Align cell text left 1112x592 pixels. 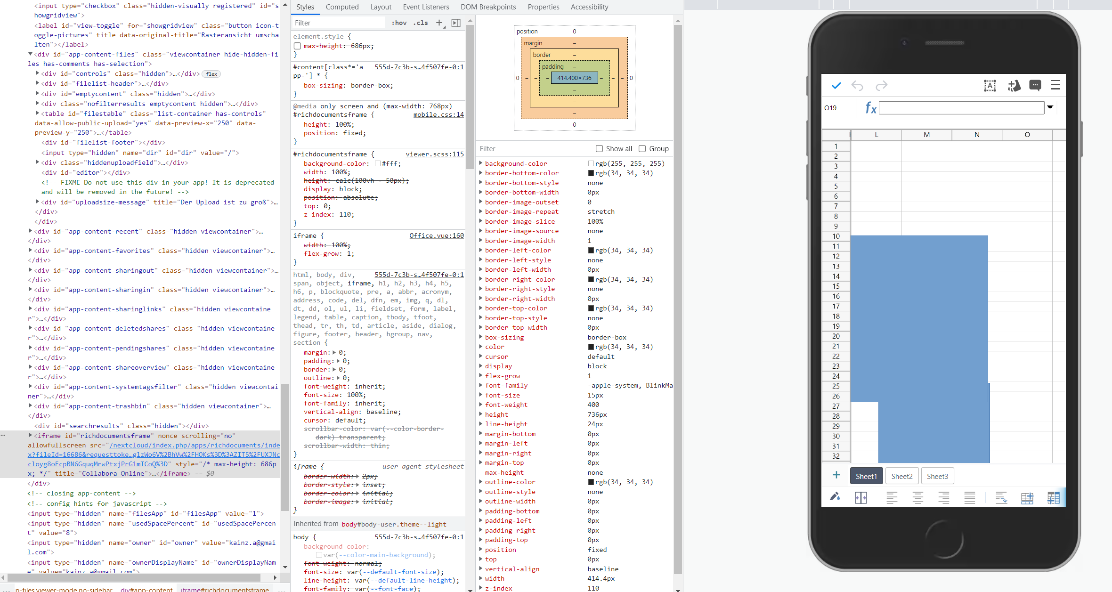pyautogui.click(x=892, y=498)
